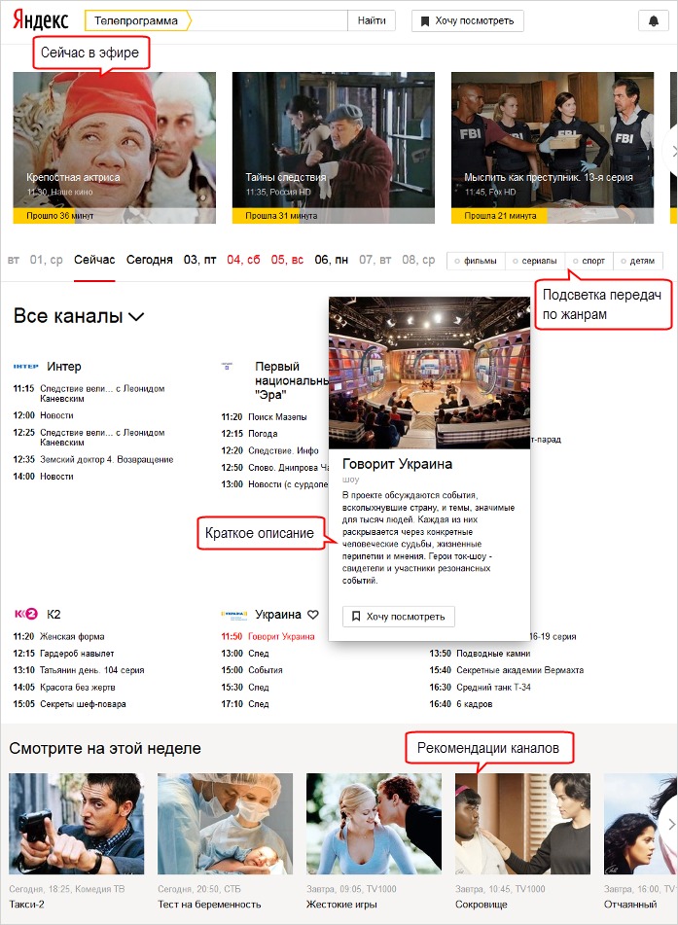Image resolution: width=678 pixels, height=925 pixels.
Task: Switch to 07, вт day tab
Action: click(375, 260)
